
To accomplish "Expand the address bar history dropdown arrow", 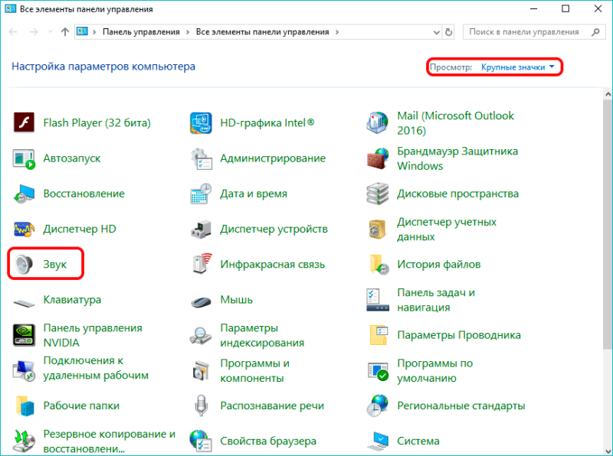I will coord(437,32).
